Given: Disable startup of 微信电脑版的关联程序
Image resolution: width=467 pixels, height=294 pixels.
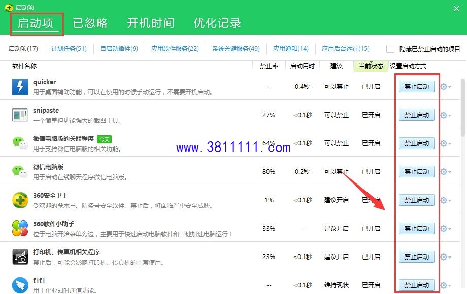Looking at the screenshot, I should [416, 143].
